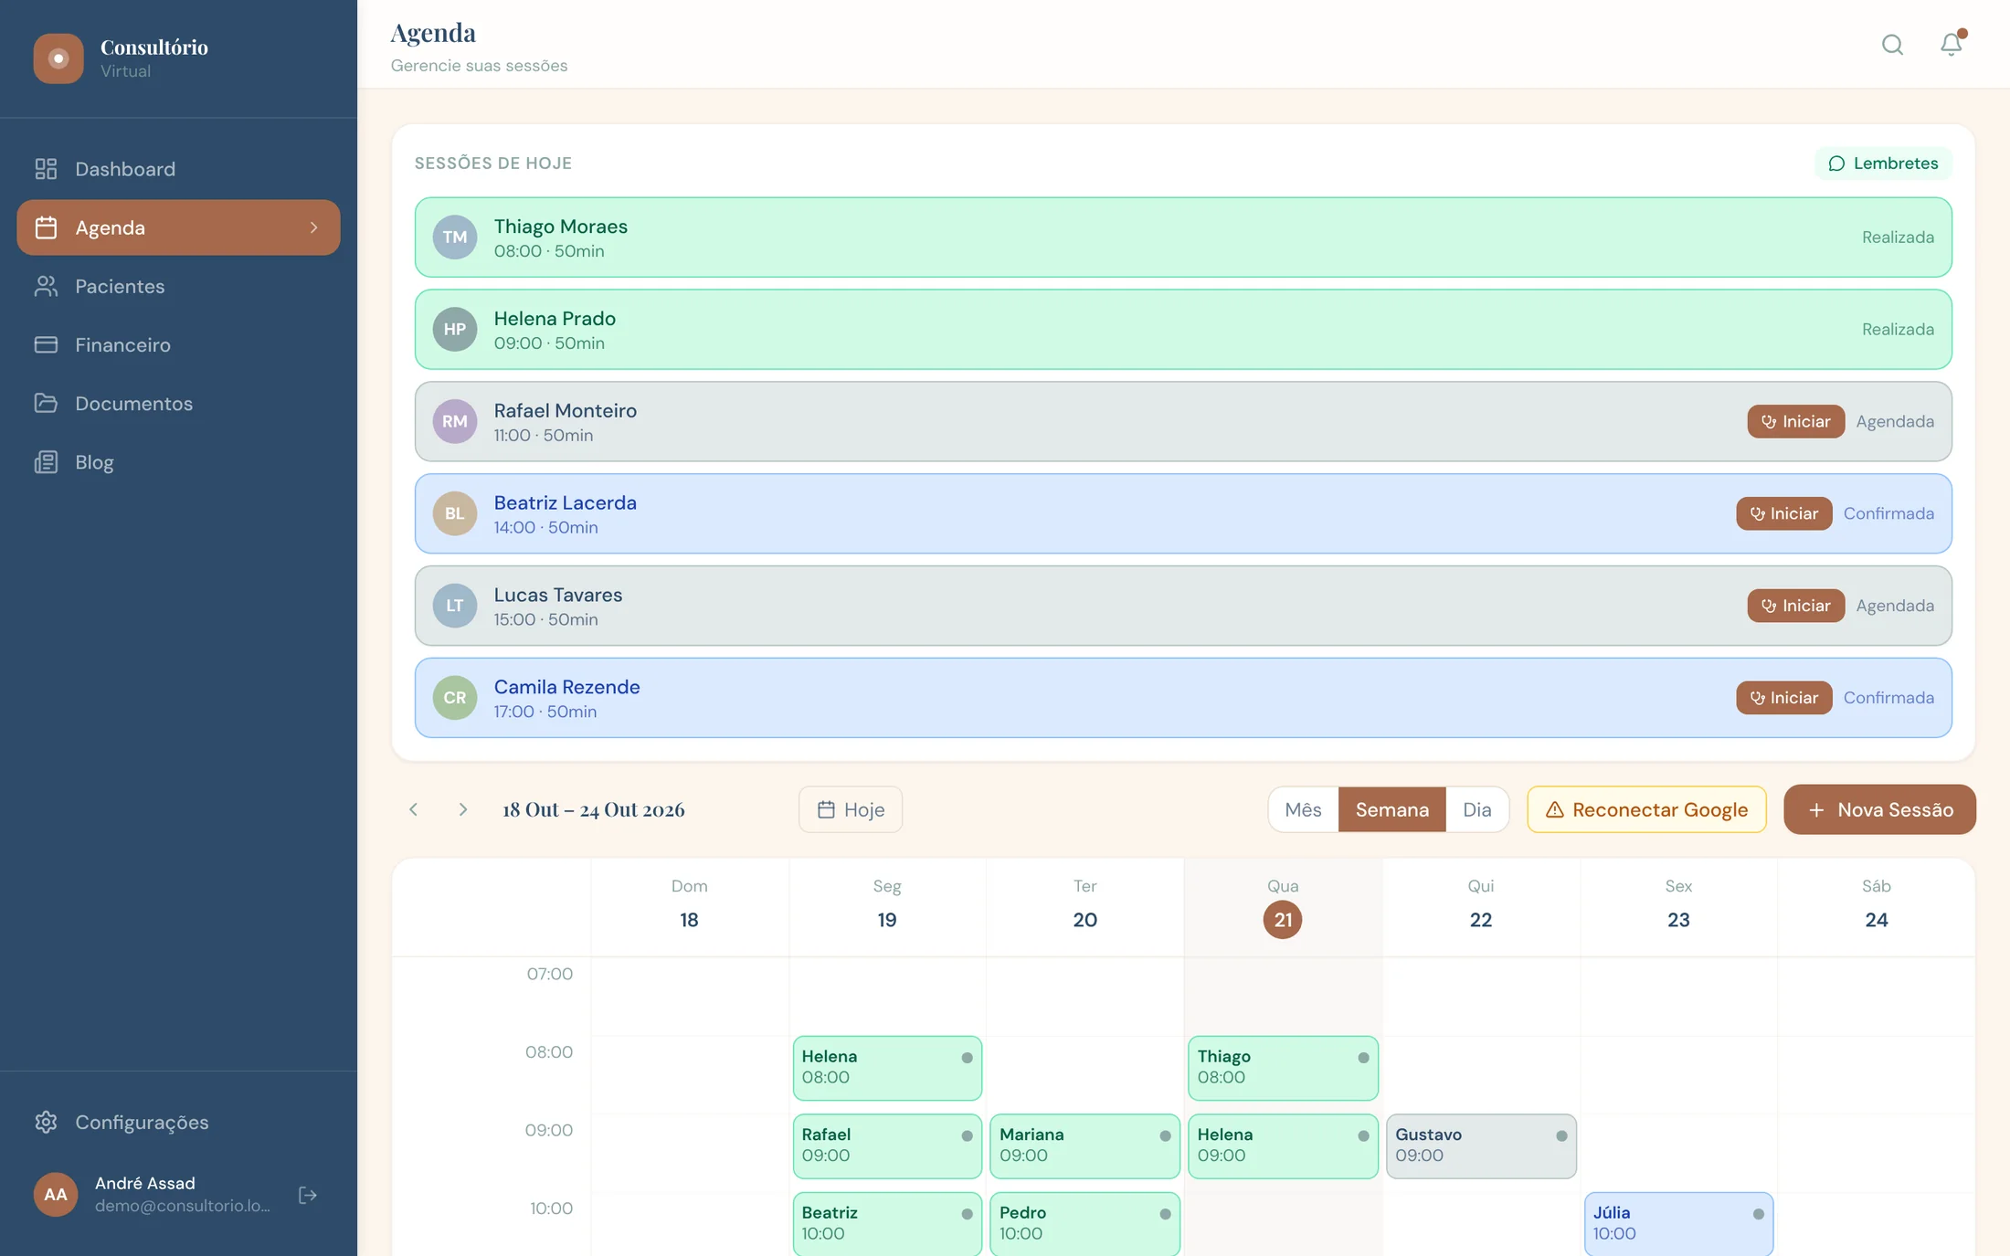Create a Nova Sessão
This screenshot has width=2010, height=1256.
[x=1879, y=809]
